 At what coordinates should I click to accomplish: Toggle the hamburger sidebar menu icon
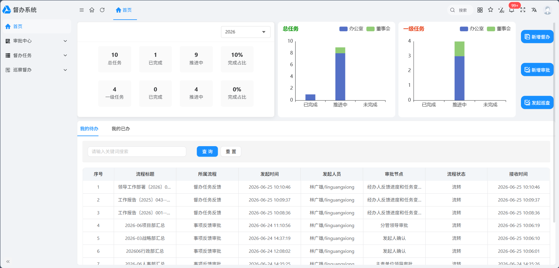click(x=82, y=10)
